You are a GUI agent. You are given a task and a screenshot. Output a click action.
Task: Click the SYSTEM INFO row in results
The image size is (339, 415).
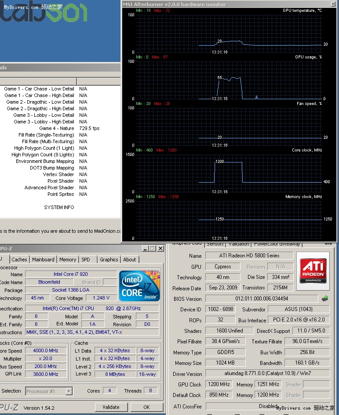(x=60, y=207)
